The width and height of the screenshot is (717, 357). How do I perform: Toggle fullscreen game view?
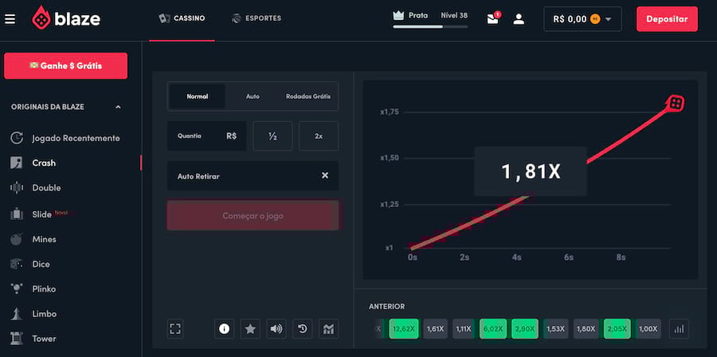[176, 328]
